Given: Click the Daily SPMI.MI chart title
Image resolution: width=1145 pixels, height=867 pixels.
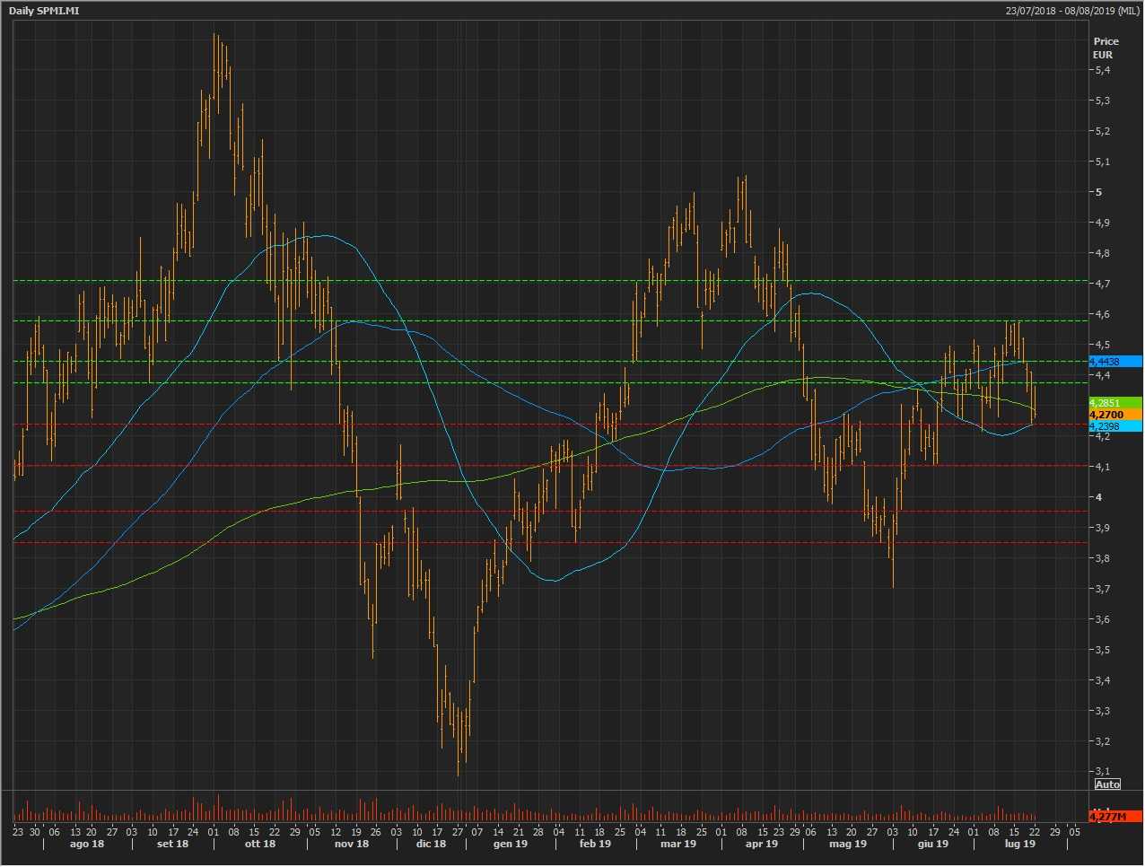Looking at the screenshot, I should (x=43, y=10).
